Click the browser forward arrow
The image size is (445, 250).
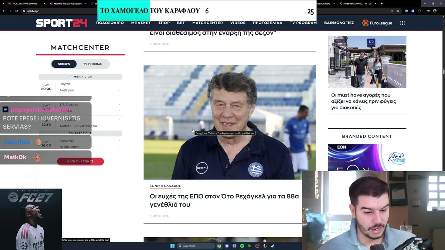10,11
